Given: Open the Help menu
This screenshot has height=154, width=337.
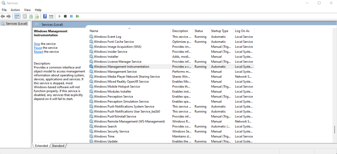Looking at the screenshot, I should [x=38, y=10].
